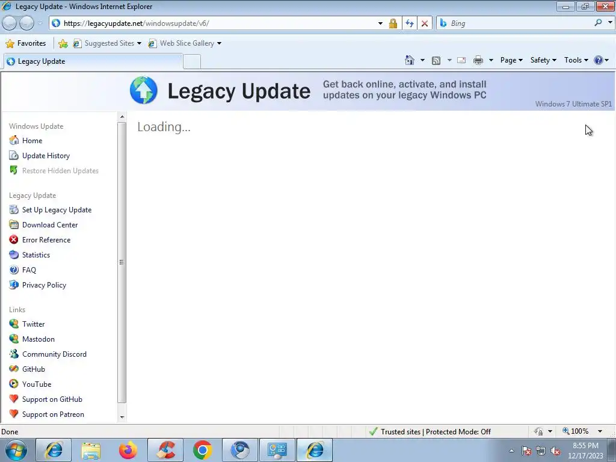Open the search provider dropdown arrow

[x=610, y=23]
